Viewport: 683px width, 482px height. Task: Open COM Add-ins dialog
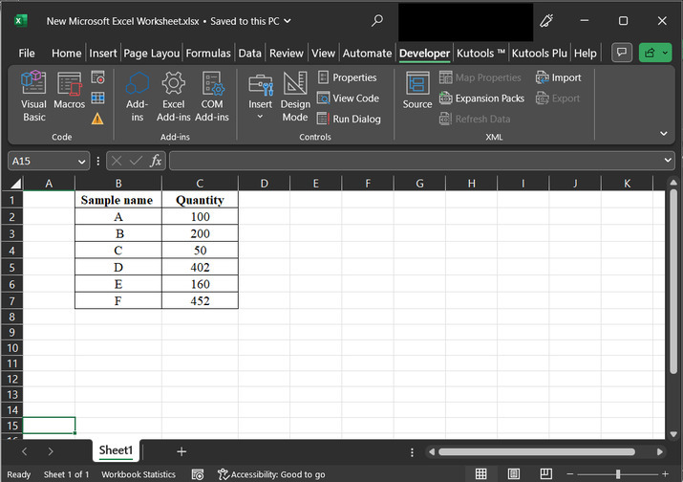tap(212, 96)
